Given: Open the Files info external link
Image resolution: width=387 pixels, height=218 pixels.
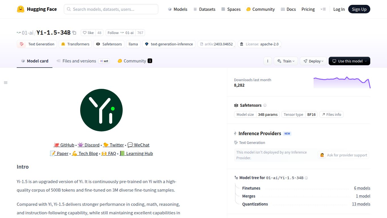Looking at the screenshot, I should pos(331,114).
